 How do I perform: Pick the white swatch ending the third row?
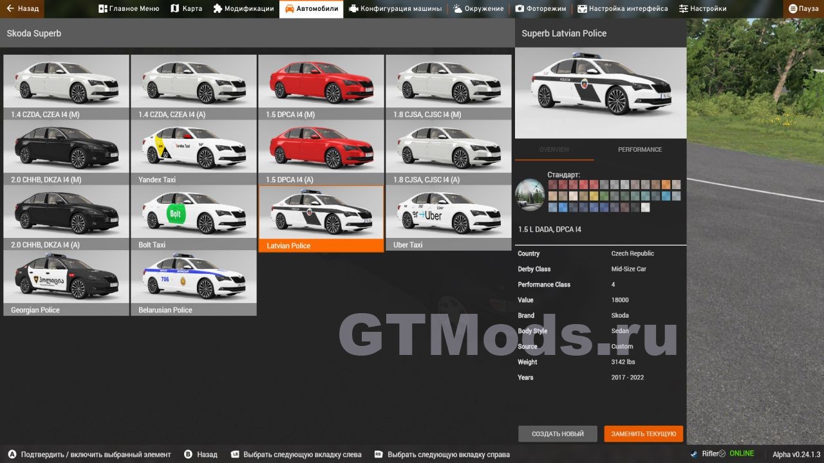click(x=645, y=207)
